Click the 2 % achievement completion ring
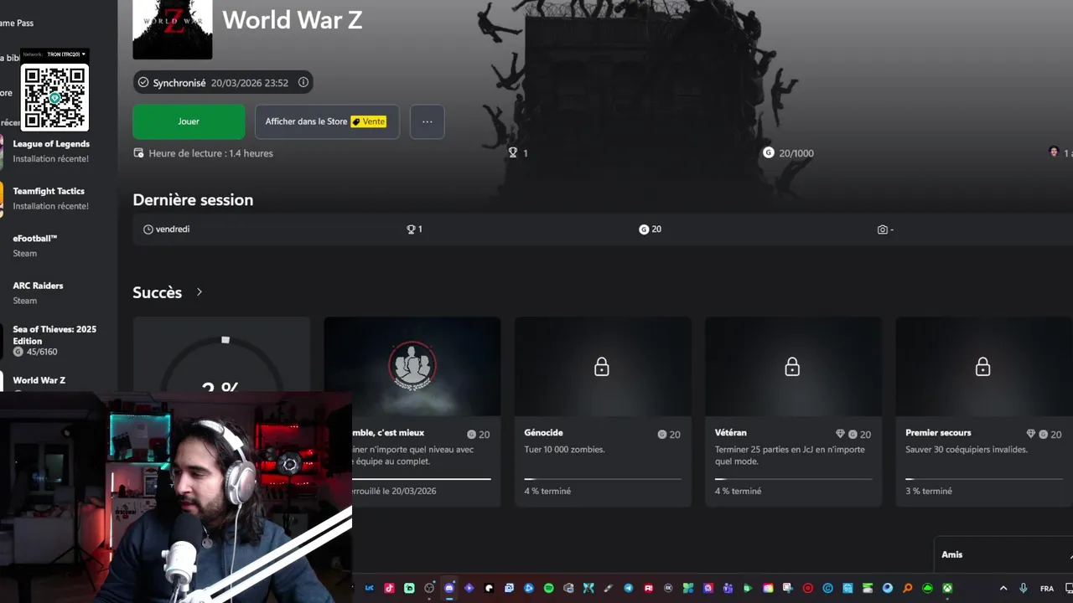 coord(221,364)
